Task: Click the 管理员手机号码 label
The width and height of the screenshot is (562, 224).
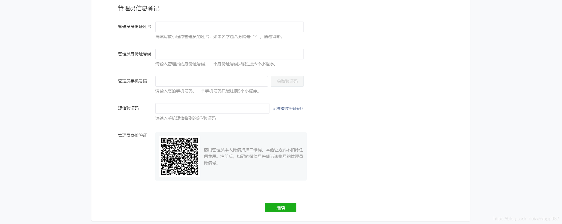Action: coord(133,81)
